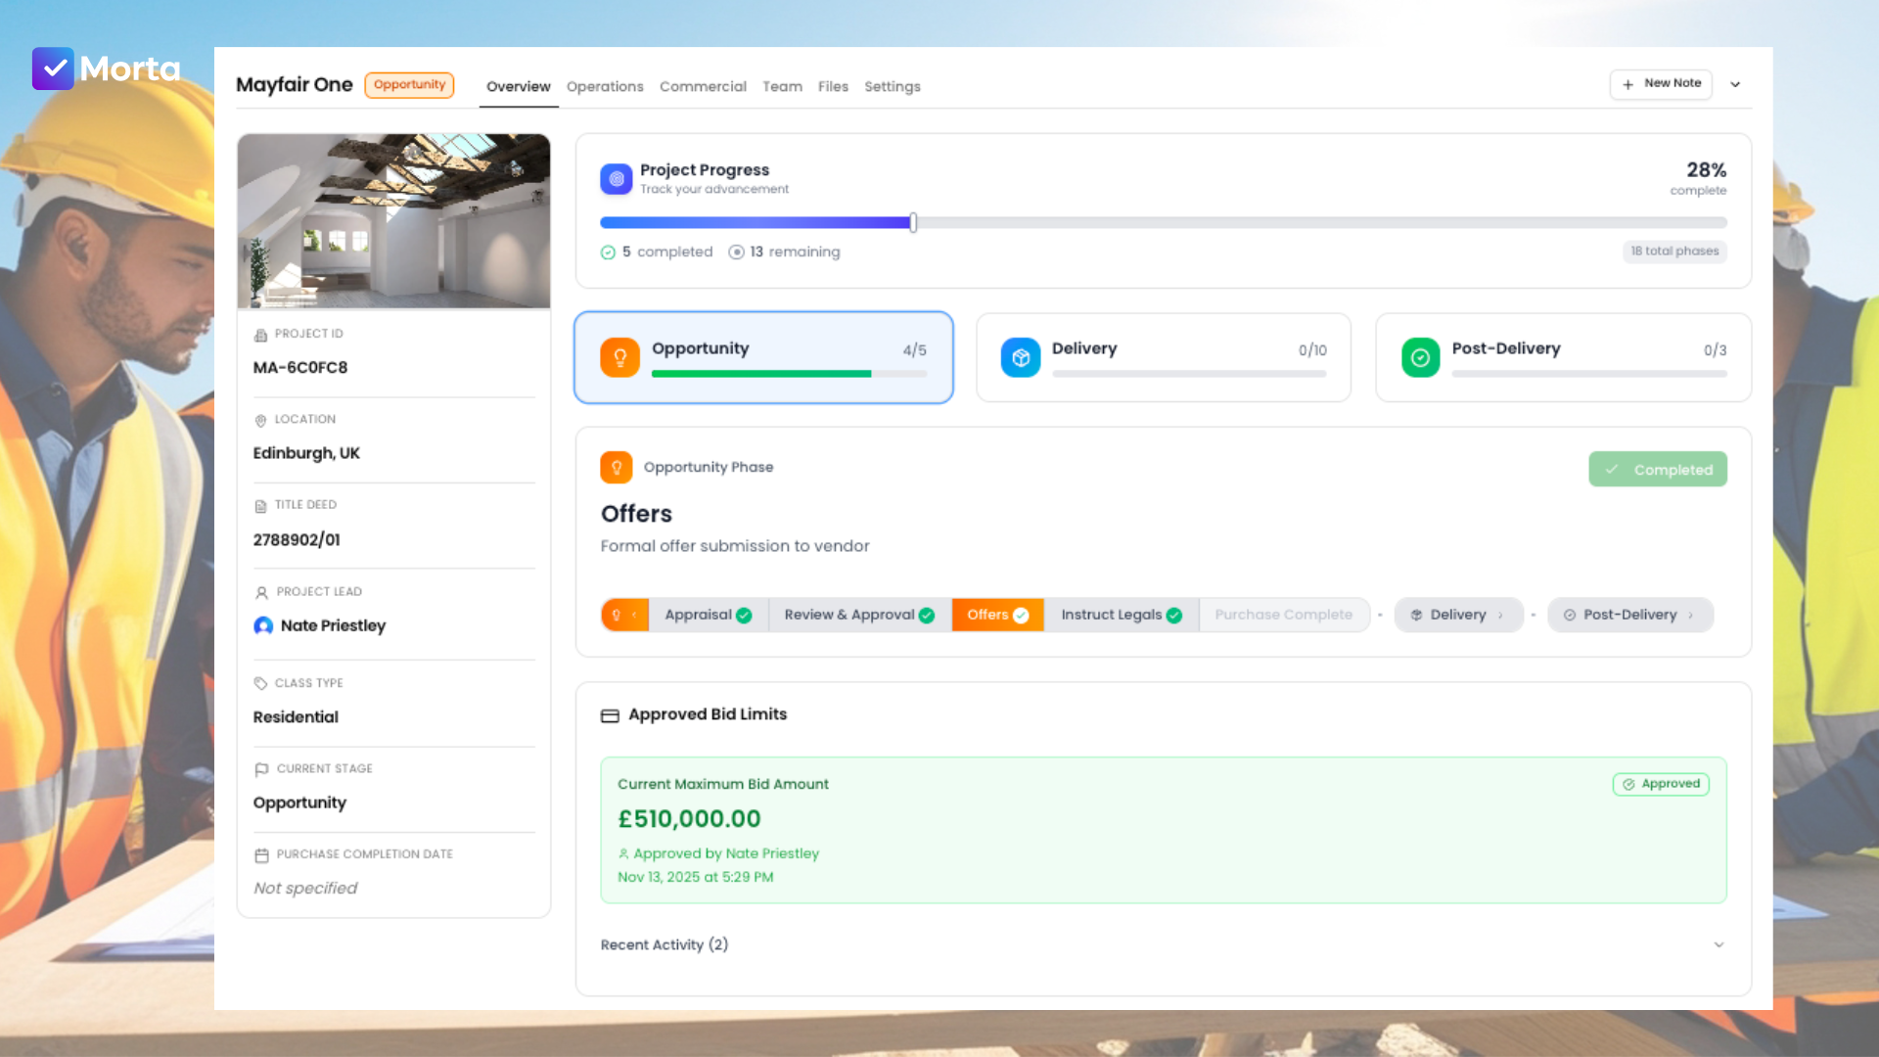
Task: Click the Project Progress bar handle
Action: pyautogui.click(x=913, y=222)
